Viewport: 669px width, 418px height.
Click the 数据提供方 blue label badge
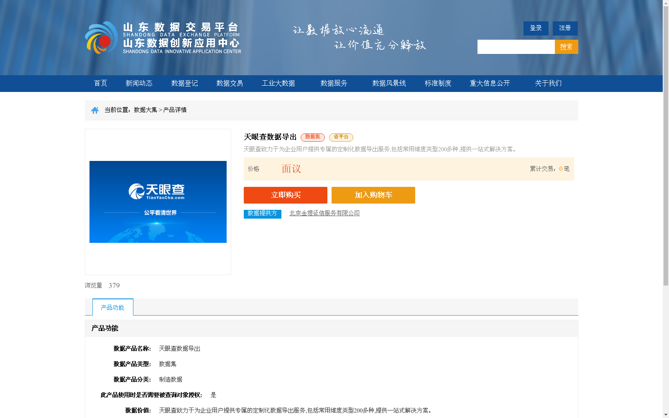[262, 214]
